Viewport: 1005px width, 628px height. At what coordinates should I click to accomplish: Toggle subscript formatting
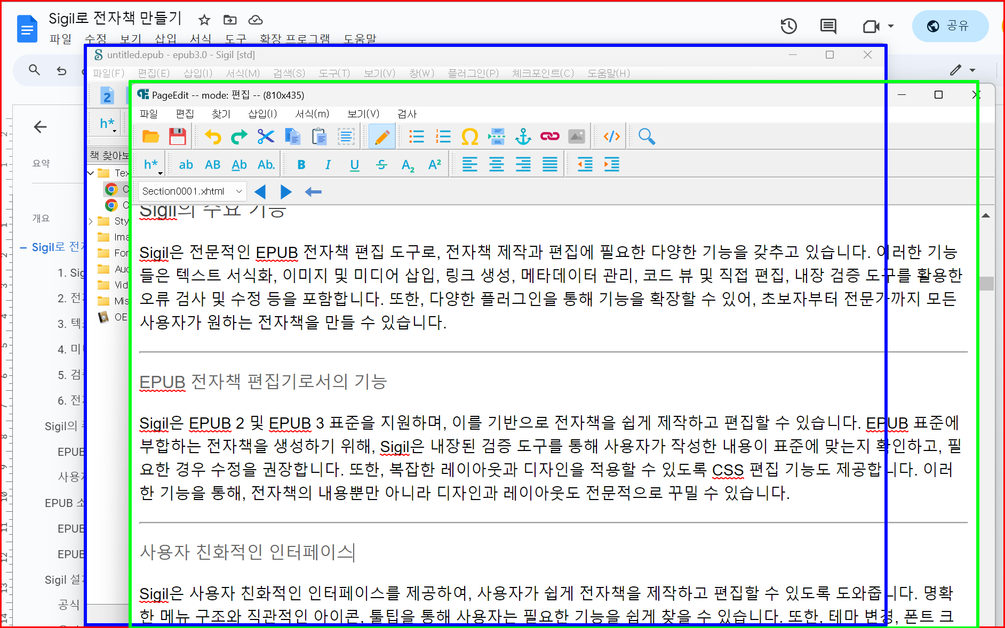[x=408, y=165]
